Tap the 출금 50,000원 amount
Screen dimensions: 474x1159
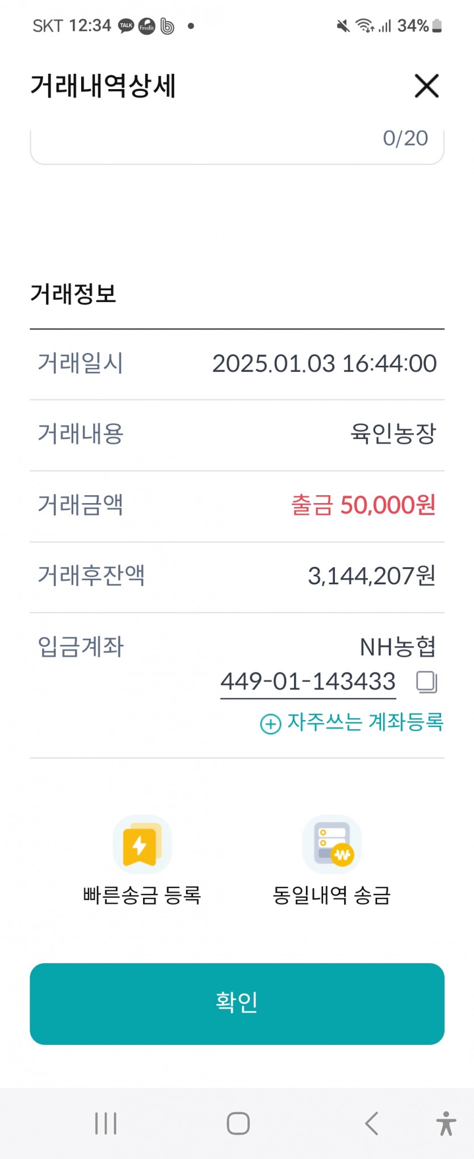click(x=363, y=505)
